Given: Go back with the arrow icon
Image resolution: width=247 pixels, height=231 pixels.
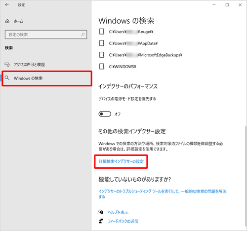Looking at the screenshot, I should [x=7, y=5].
